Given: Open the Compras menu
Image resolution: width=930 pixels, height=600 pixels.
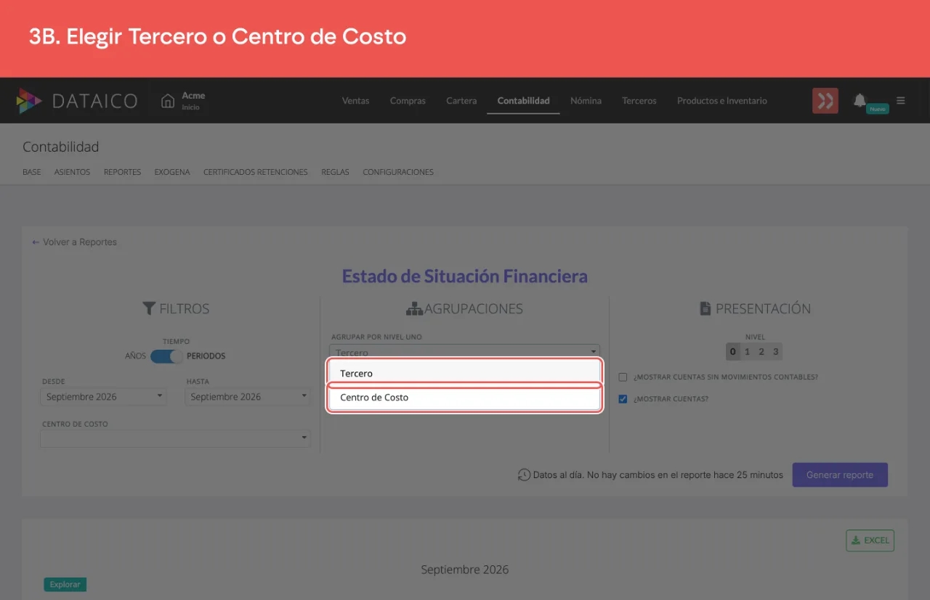Looking at the screenshot, I should pyautogui.click(x=408, y=101).
